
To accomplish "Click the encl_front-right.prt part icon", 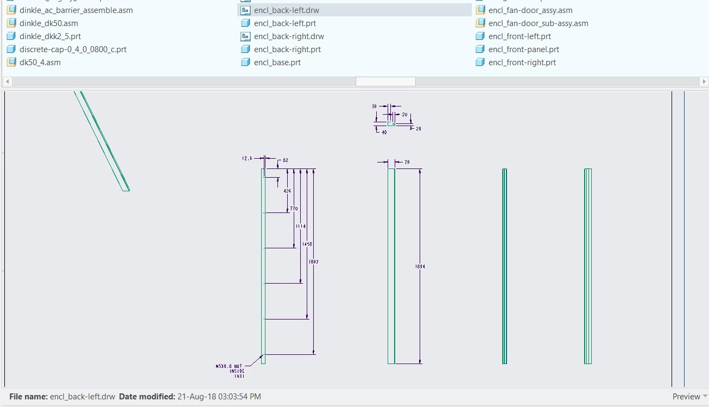I will [480, 62].
